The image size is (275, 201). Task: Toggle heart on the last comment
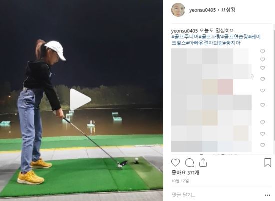[x=262, y=145]
